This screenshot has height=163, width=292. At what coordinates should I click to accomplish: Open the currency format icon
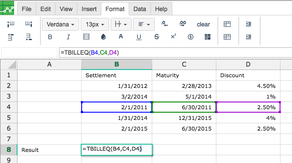pyautogui.click(x=190, y=37)
